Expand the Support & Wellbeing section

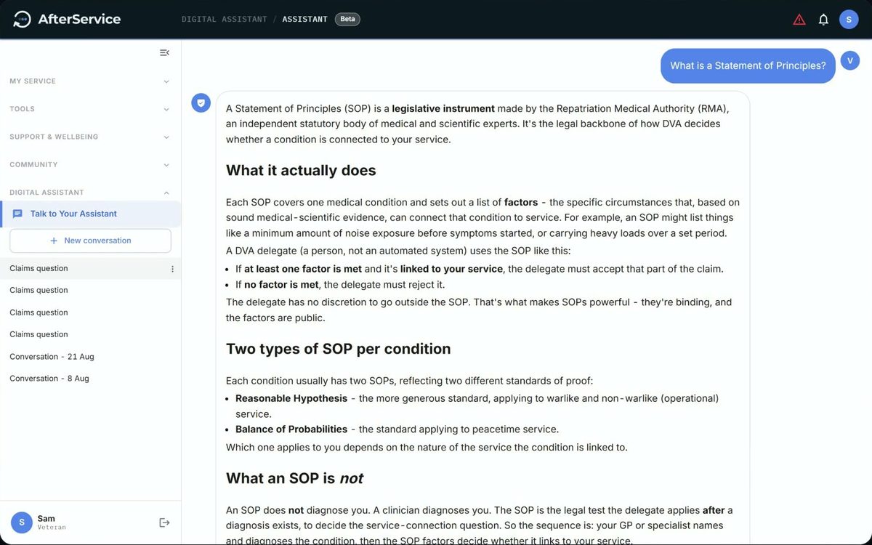90,137
